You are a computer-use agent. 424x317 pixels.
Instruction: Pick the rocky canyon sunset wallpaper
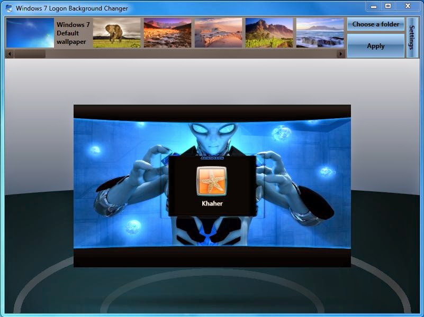click(x=167, y=33)
